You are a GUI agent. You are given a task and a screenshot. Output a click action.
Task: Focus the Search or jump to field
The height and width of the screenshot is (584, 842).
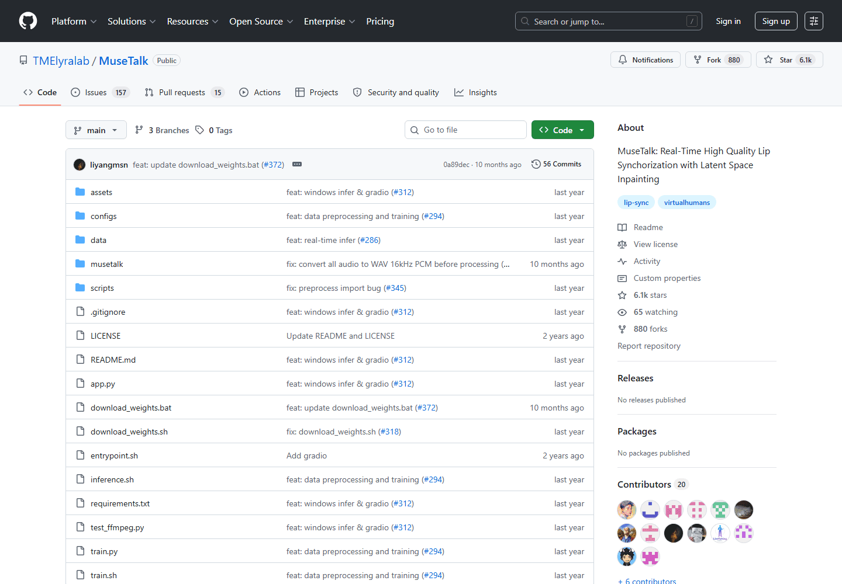608,21
